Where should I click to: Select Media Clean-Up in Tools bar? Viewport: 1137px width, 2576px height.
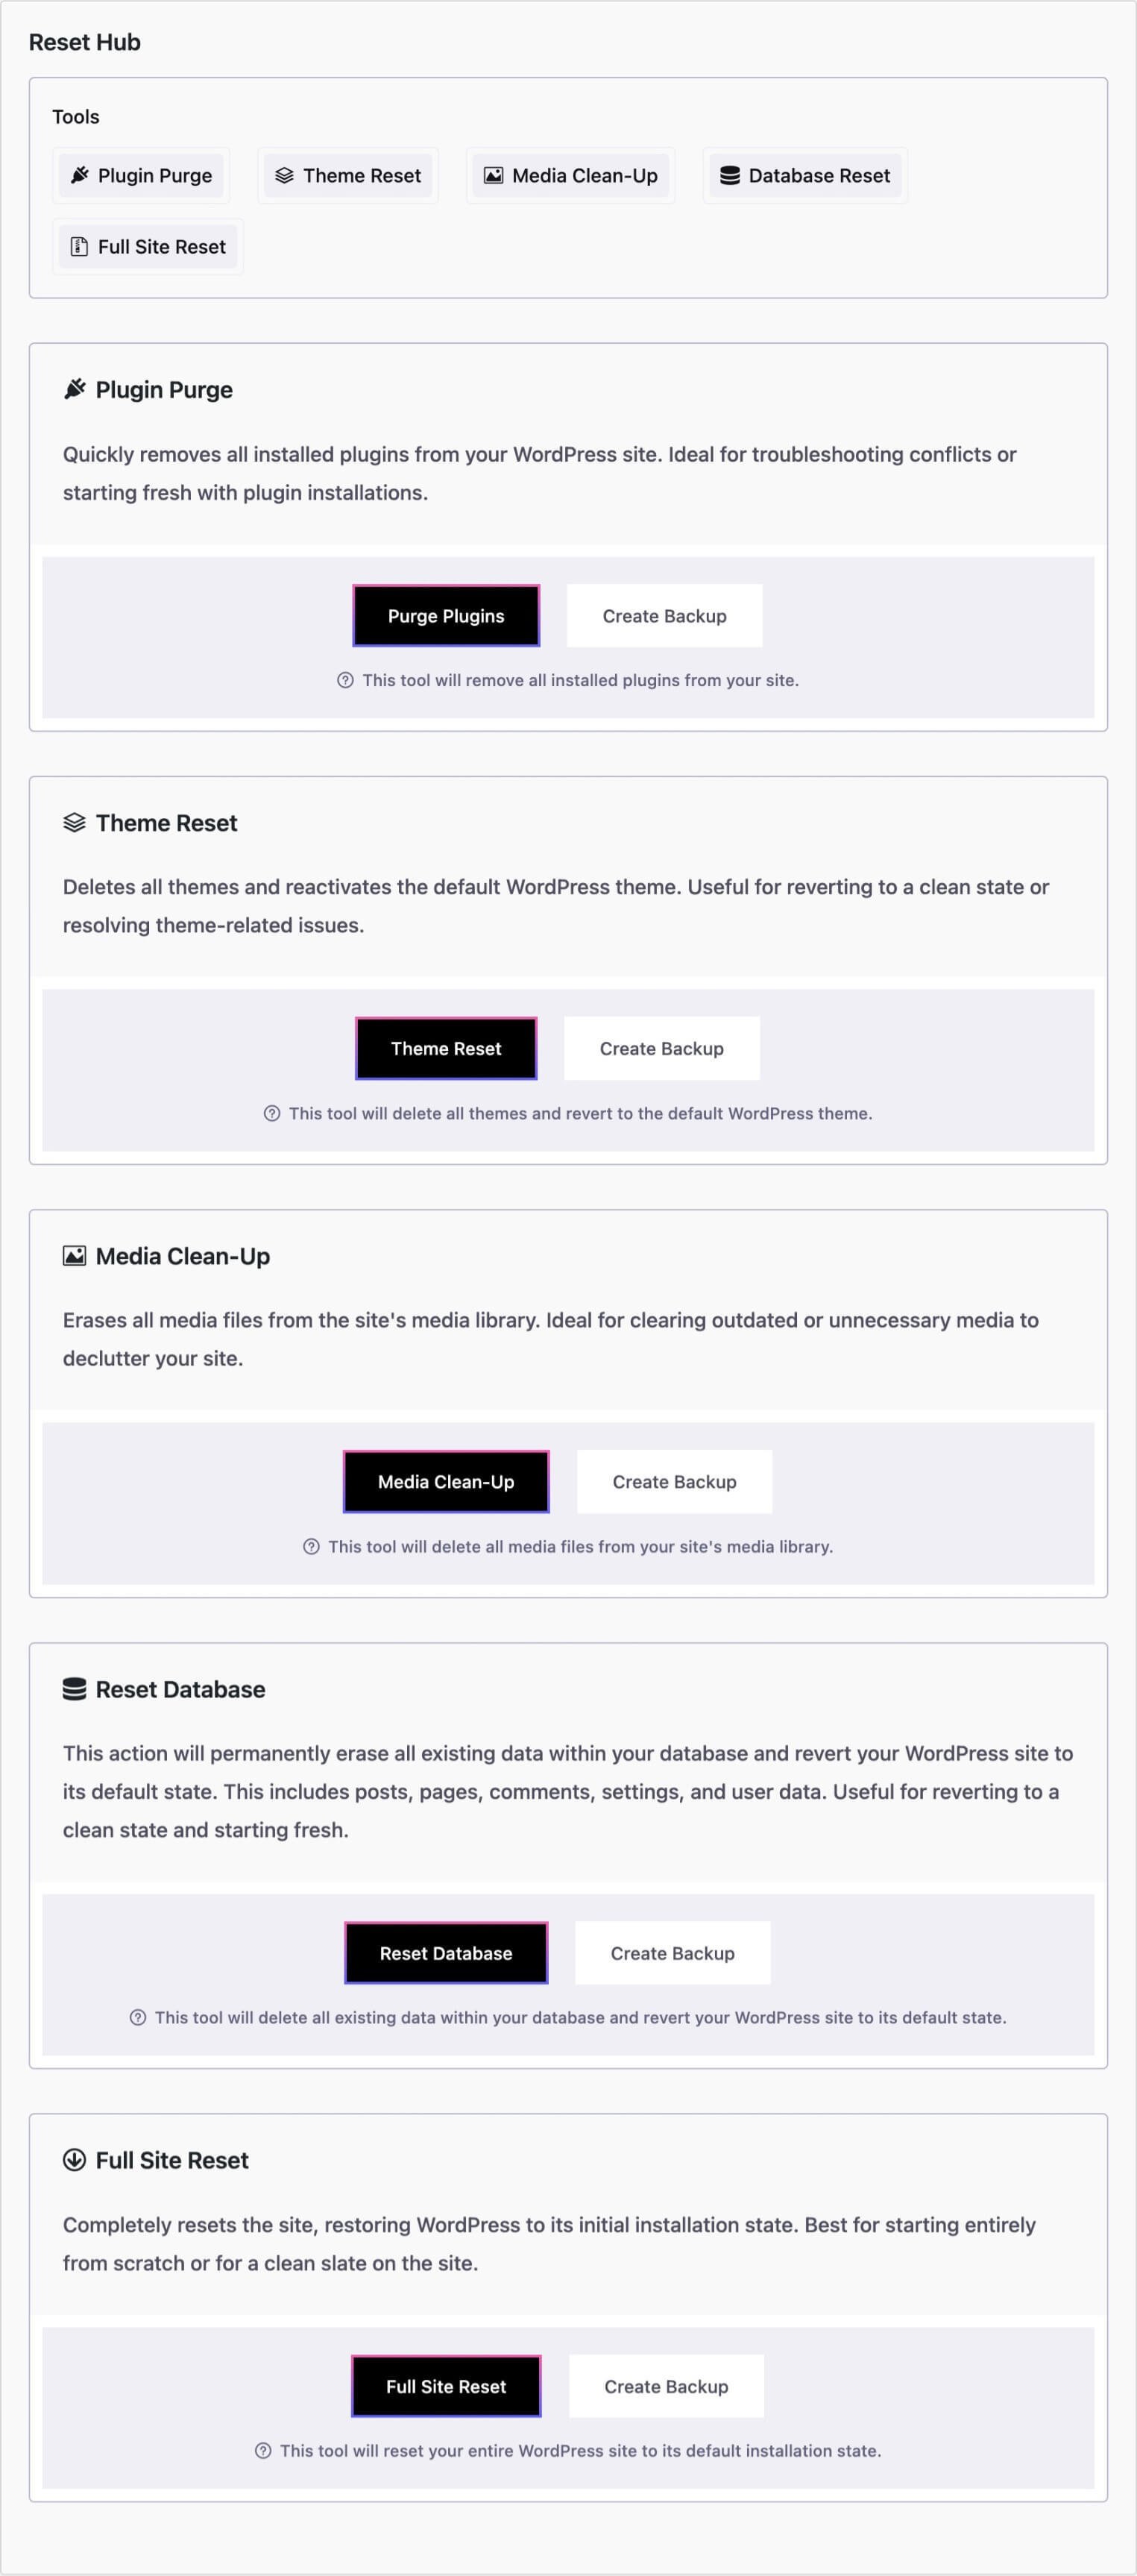click(571, 176)
